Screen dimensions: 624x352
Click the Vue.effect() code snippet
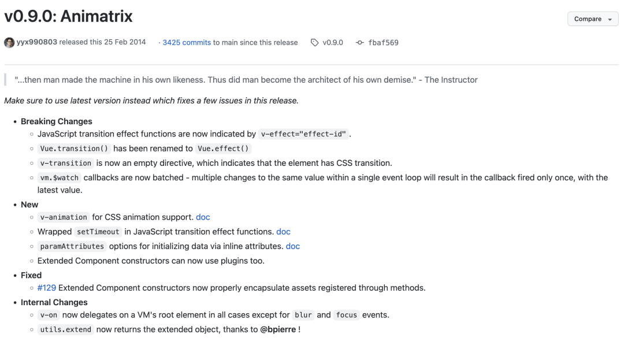[223, 149]
